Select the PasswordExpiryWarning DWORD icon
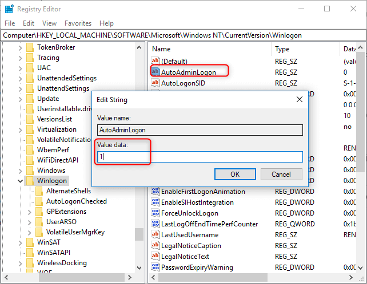 point(155,267)
